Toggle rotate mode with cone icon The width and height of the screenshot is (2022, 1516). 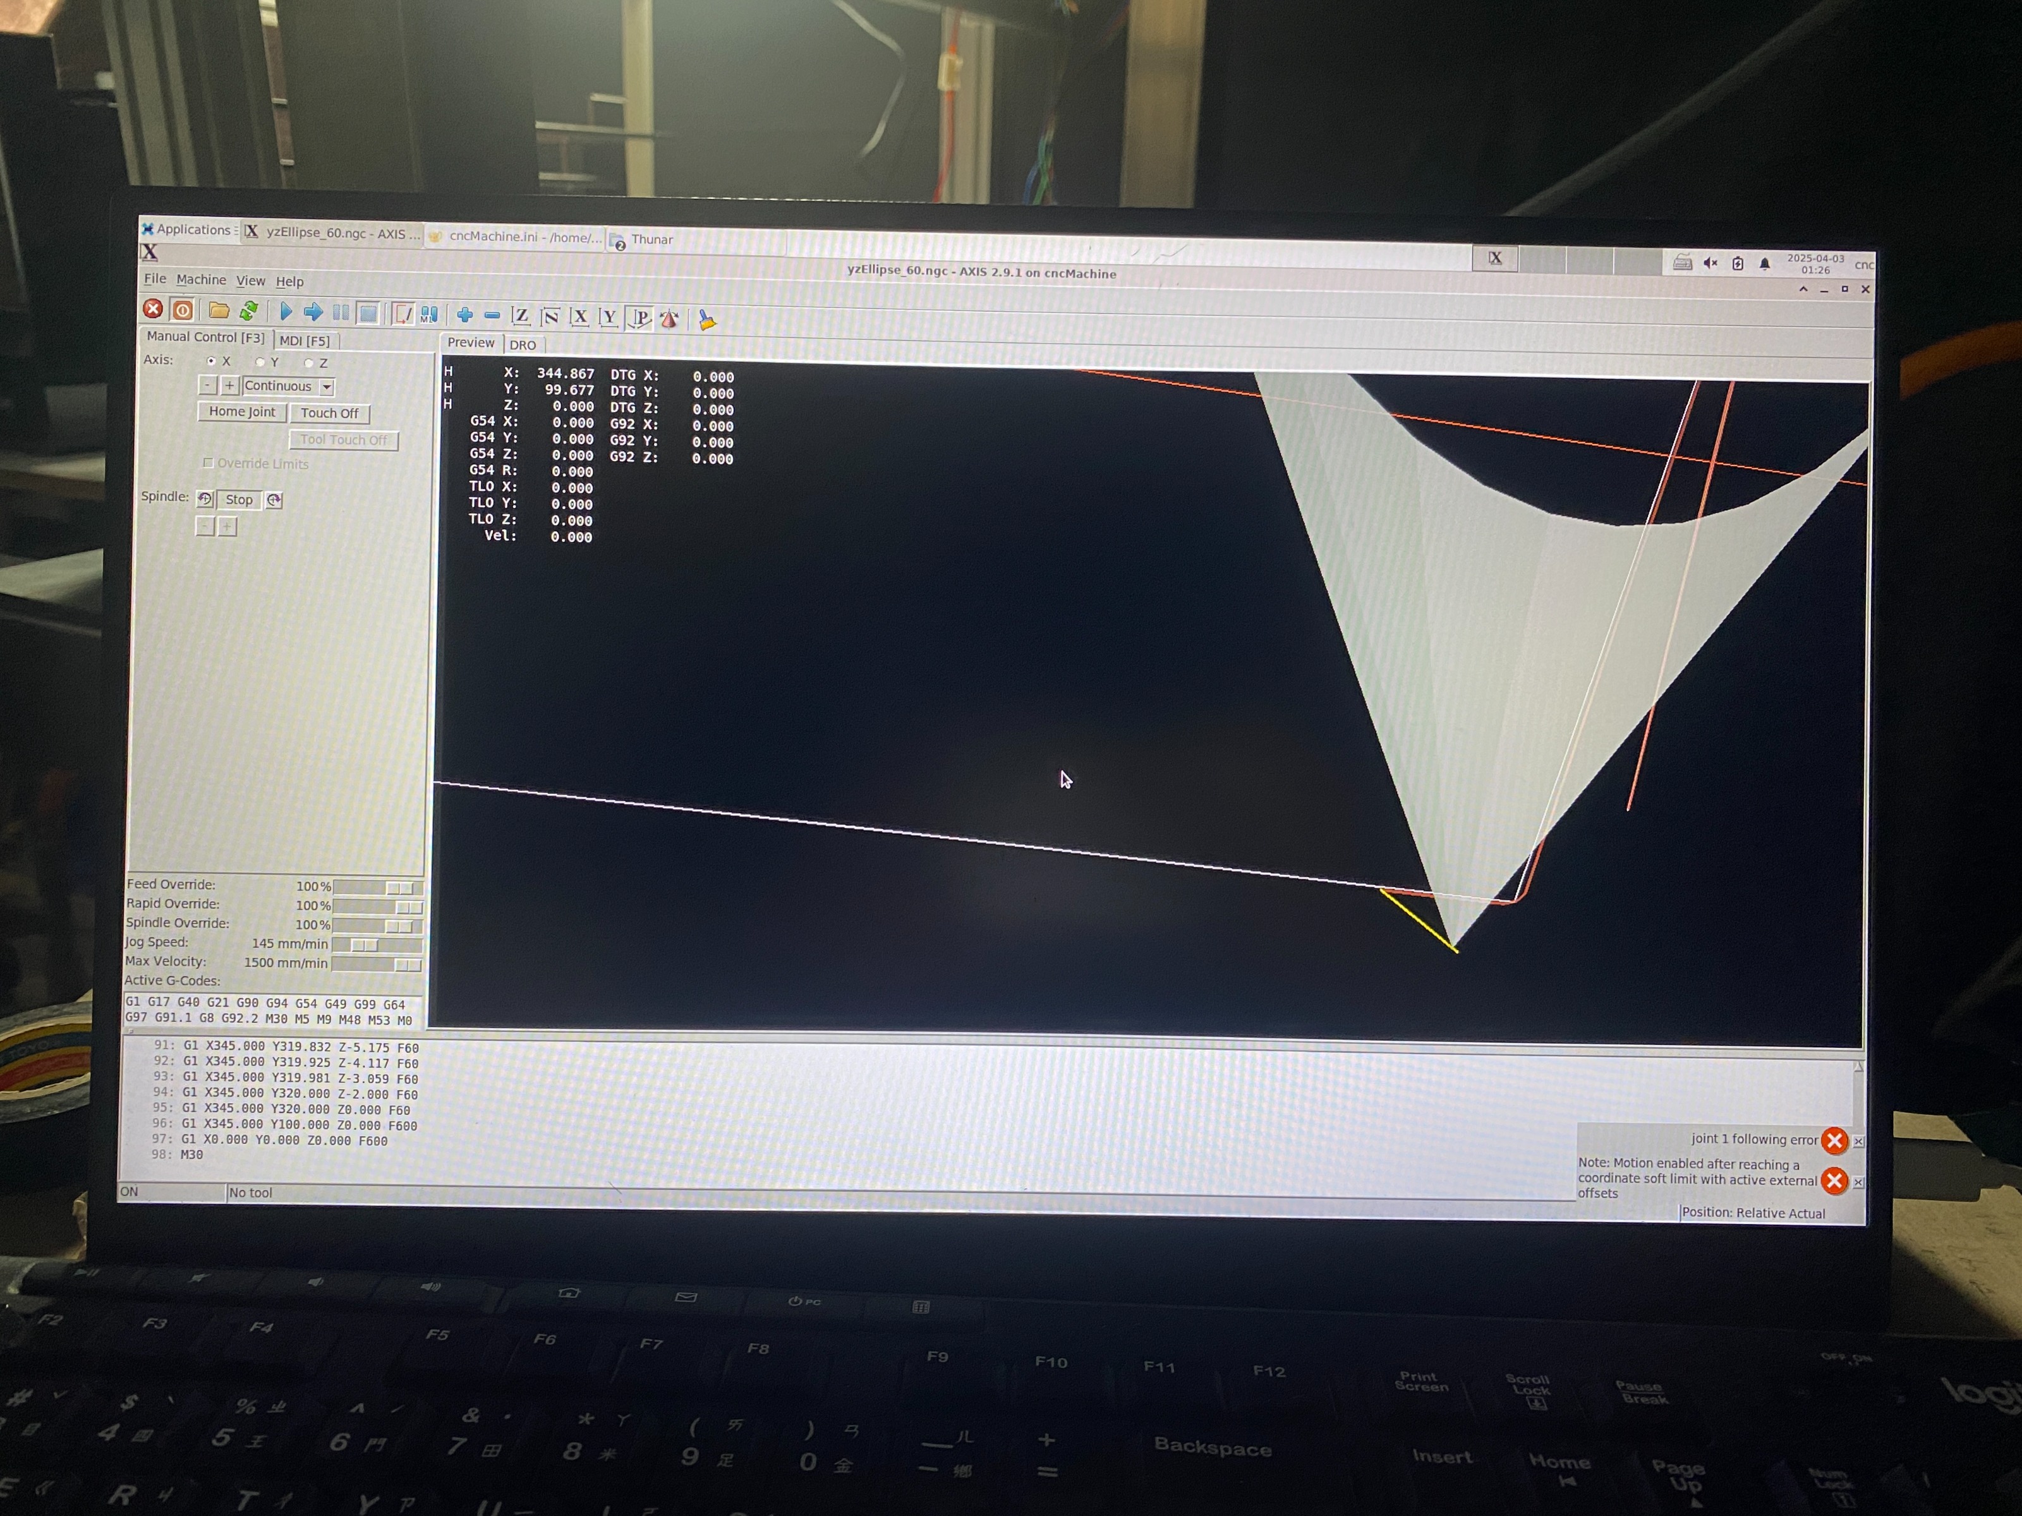[x=669, y=319]
